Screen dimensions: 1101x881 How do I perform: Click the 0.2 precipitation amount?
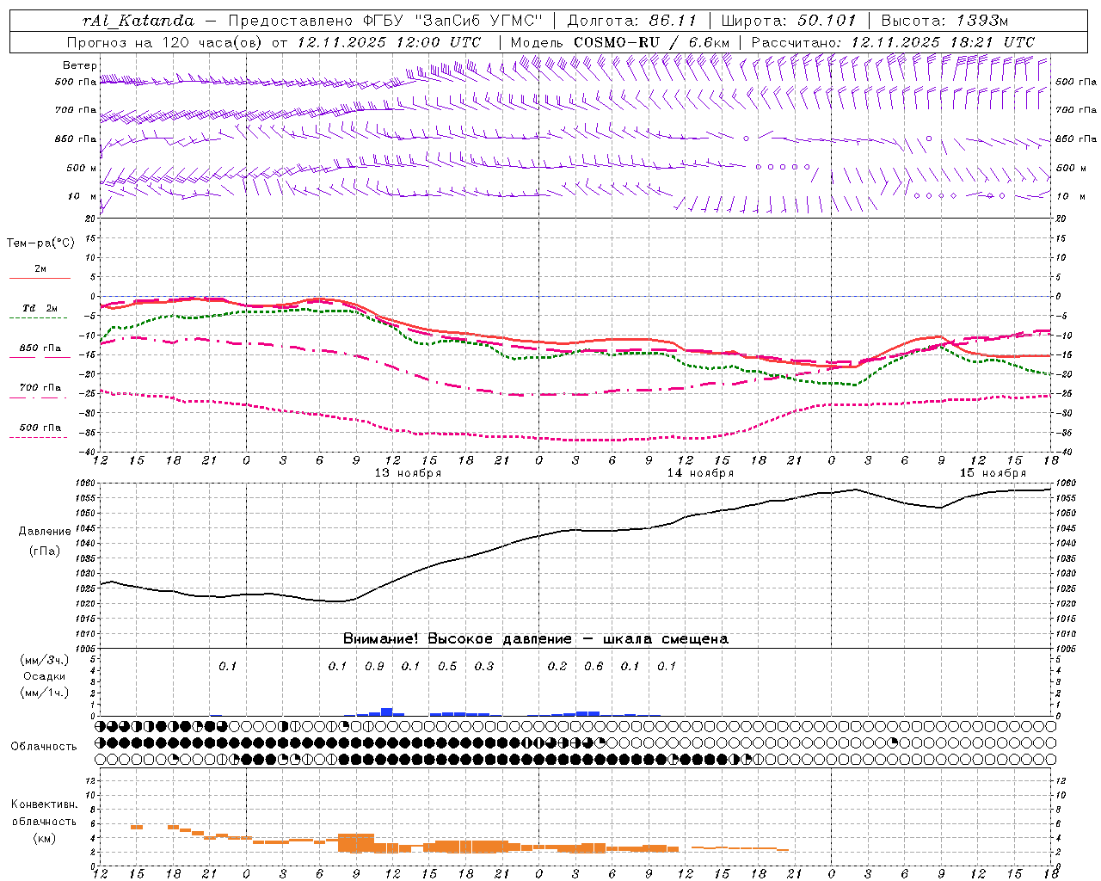click(557, 667)
